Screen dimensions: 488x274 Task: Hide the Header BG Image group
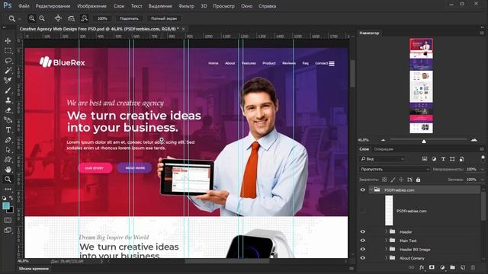[363, 249]
